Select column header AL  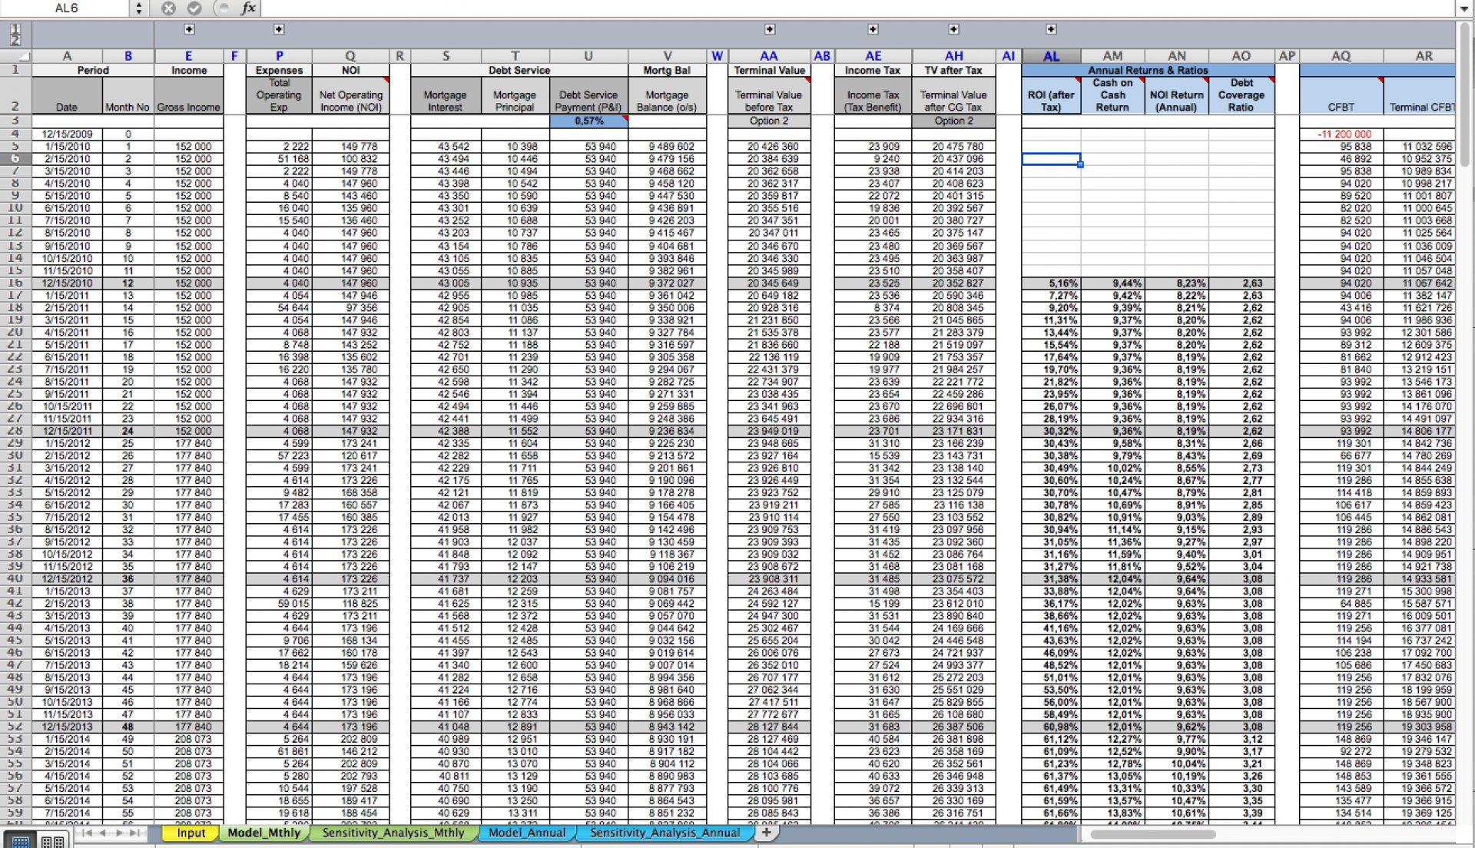(x=1051, y=56)
